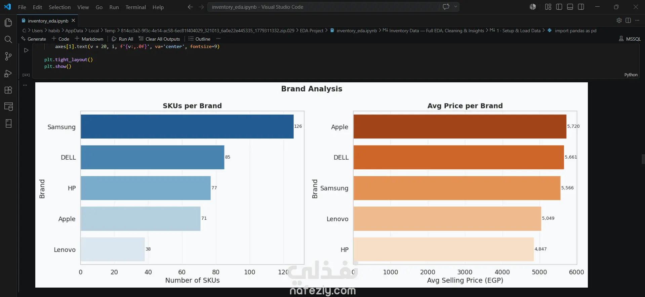The height and width of the screenshot is (297, 645).
Task: Open the Run and Debug view
Action: click(8, 73)
